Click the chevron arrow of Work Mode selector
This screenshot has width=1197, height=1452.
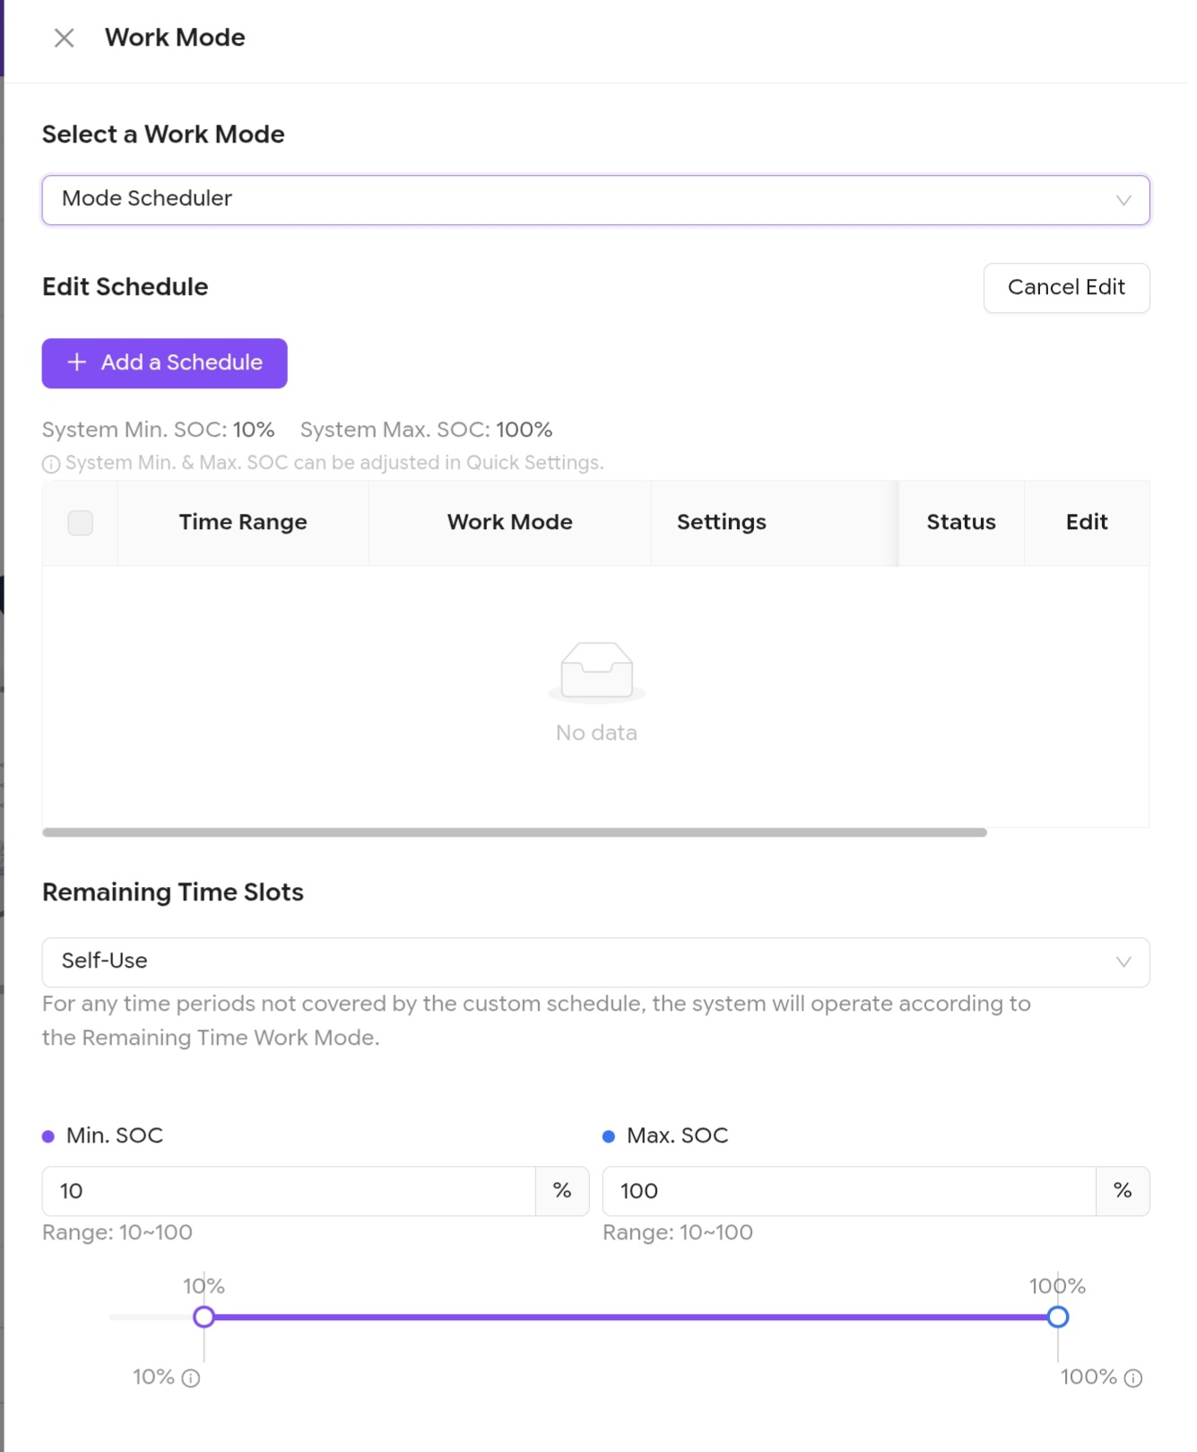[1123, 200]
